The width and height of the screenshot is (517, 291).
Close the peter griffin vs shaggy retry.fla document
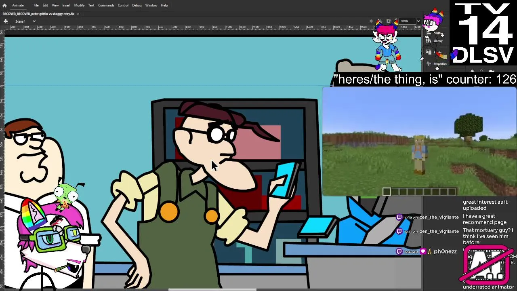coord(78,14)
